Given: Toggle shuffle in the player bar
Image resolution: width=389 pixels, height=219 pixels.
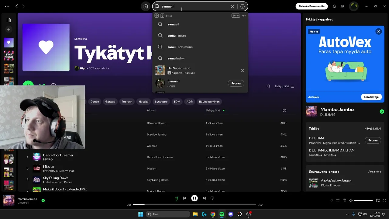Looking at the screenshot, I should (x=177, y=198).
